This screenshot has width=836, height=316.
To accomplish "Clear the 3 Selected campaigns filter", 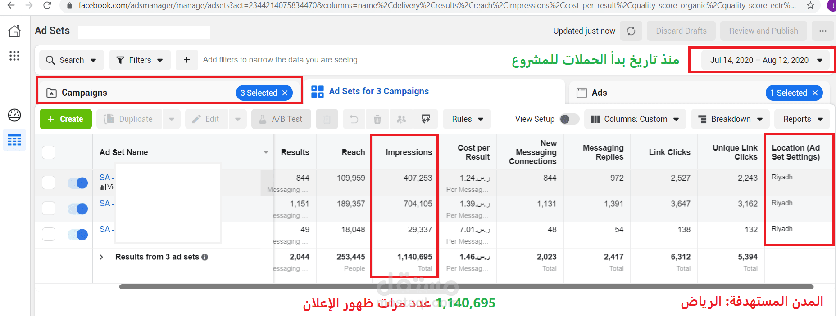I will [x=285, y=93].
